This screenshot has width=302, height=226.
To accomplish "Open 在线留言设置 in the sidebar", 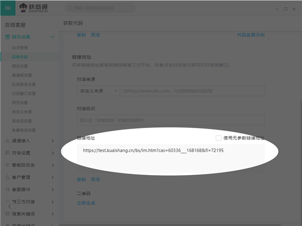I will tap(24, 84).
